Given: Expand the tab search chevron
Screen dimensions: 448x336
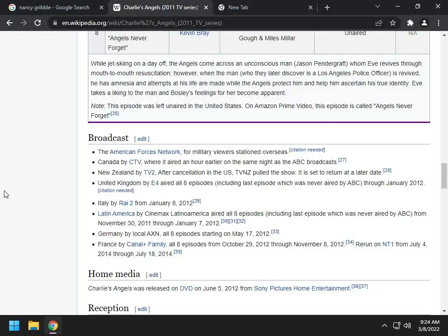Looking at the screenshot, I should pos(378,6).
